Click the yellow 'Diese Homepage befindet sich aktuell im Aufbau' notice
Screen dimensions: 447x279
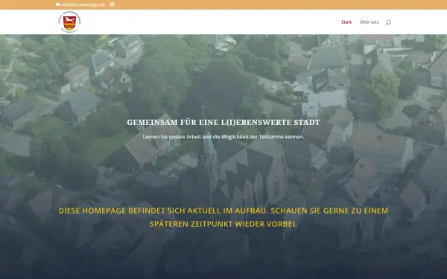[x=223, y=217]
